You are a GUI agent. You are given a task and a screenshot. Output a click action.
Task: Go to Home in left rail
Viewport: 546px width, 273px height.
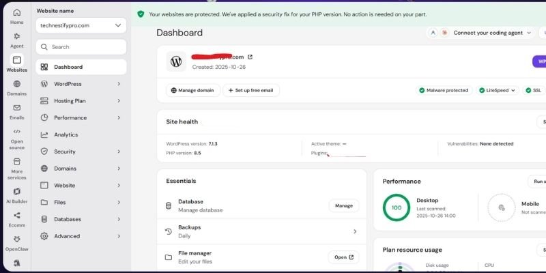[x=16, y=13]
